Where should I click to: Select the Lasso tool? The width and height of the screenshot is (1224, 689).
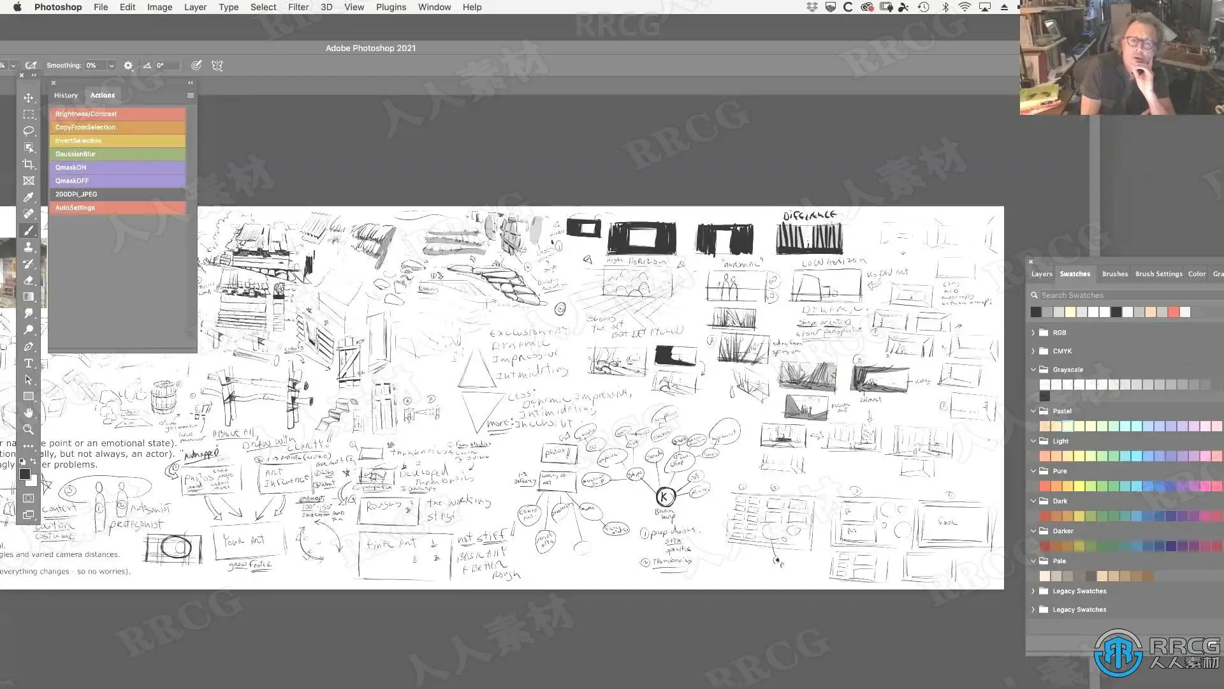(28, 131)
